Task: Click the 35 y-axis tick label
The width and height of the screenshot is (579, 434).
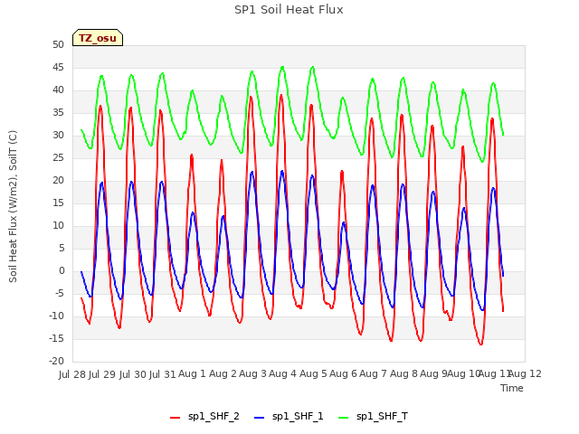Action: coord(58,113)
